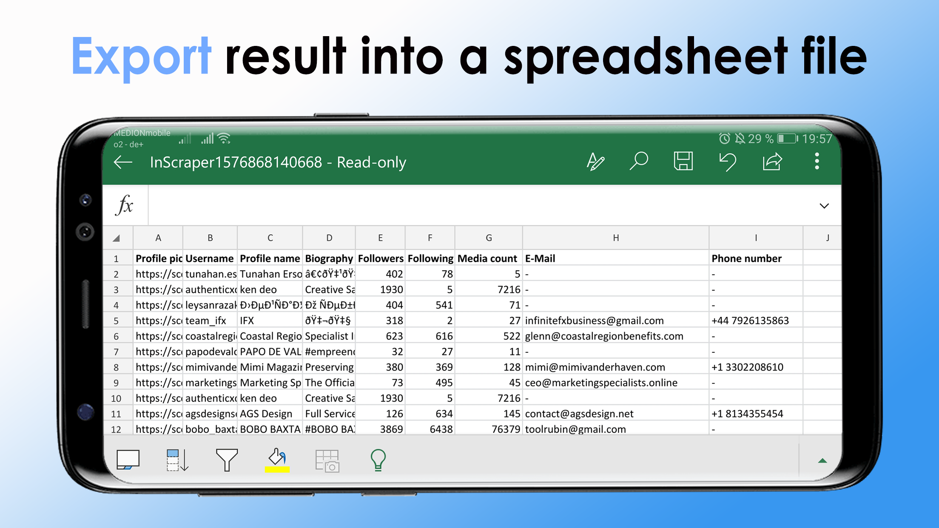Select column D header
Image resolution: width=939 pixels, height=528 pixels.
point(329,238)
